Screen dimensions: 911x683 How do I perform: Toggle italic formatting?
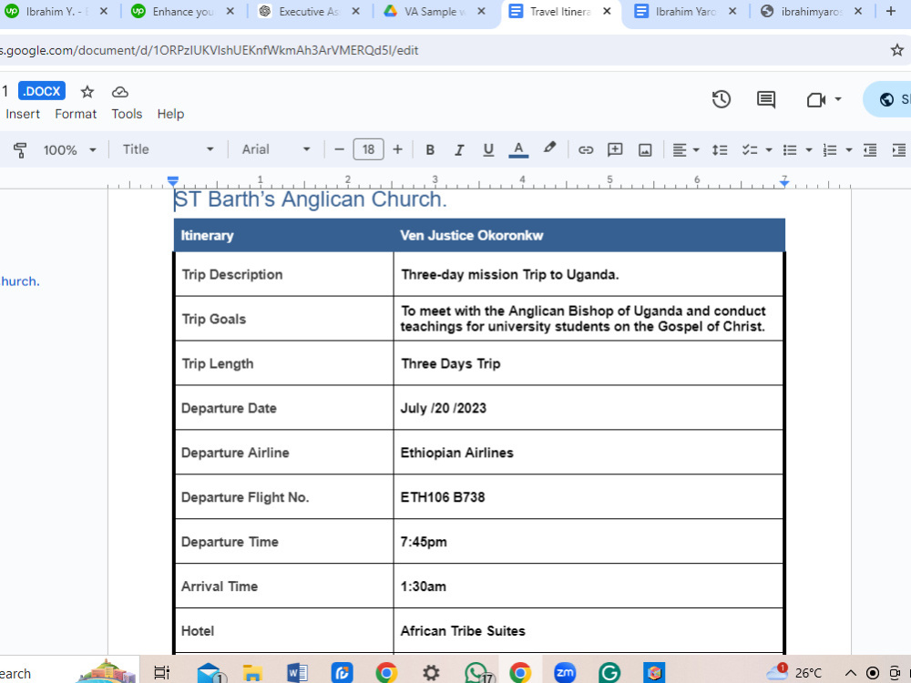click(x=459, y=150)
